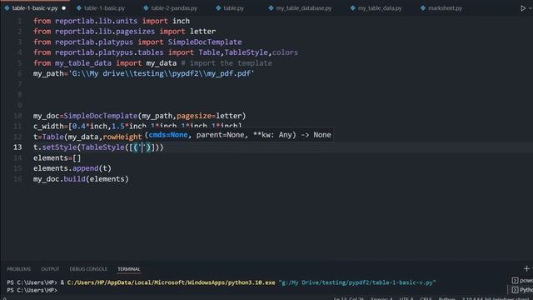The width and height of the screenshot is (533, 300).
Task: Click 'my_doc.build(elements)' on line 16
Action: 81,179
